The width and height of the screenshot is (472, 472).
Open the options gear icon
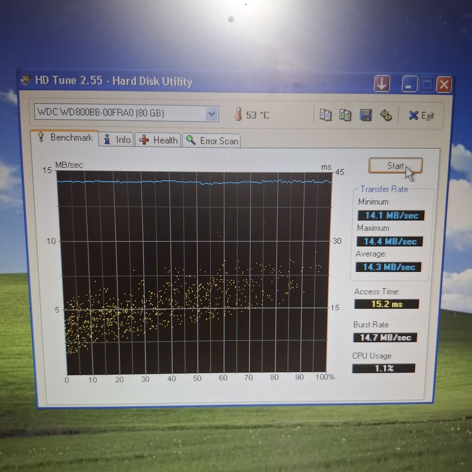(x=386, y=116)
